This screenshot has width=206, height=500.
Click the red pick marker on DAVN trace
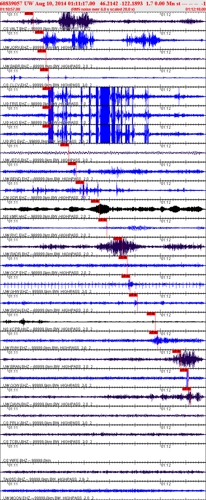pos(187,389)
